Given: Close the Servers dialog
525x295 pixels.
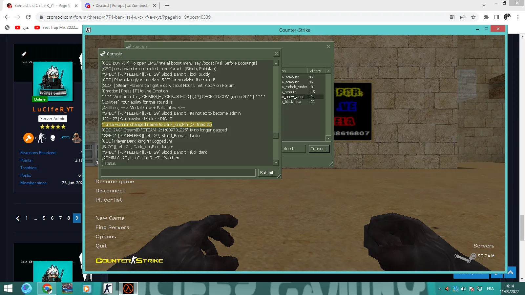Looking at the screenshot, I should (x=328, y=47).
